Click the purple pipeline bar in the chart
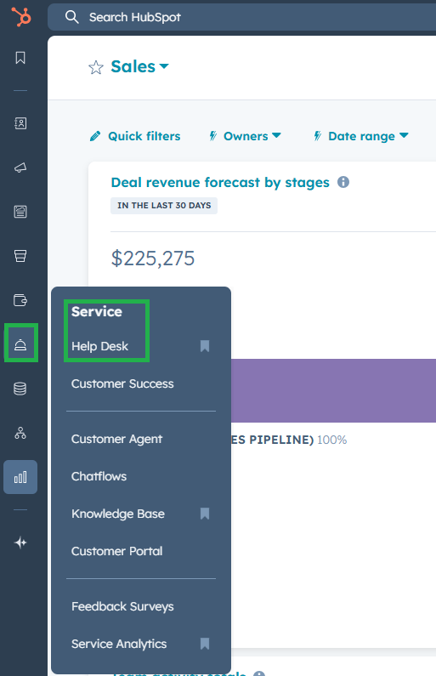Image resolution: width=436 pixels, height=676 pixels. [x=333, y=390]
